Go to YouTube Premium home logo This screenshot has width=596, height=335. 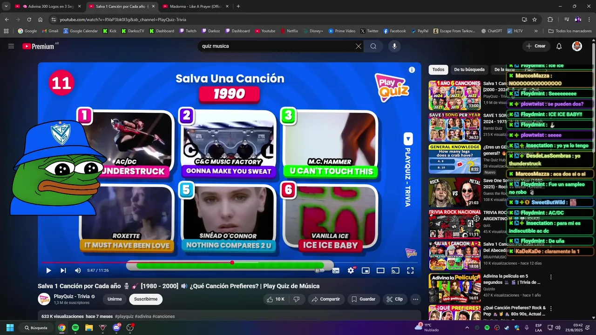(x=39, y=46)
